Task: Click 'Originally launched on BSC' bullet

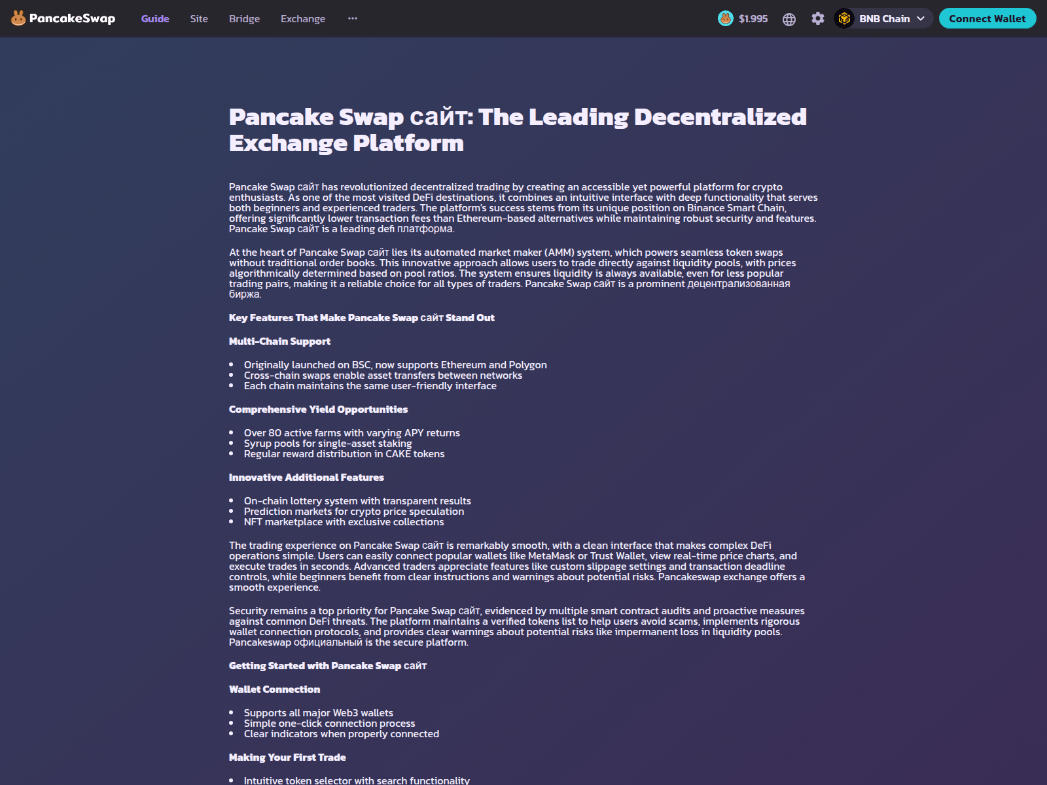Action: pyautogui.click(x=395, y=365)
